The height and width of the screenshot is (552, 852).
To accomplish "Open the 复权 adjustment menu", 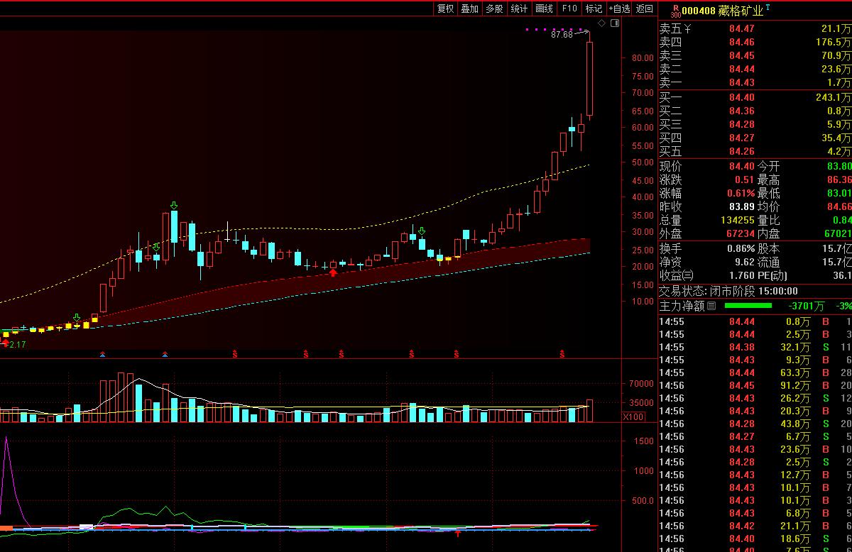I will click(x=445, y=9).
